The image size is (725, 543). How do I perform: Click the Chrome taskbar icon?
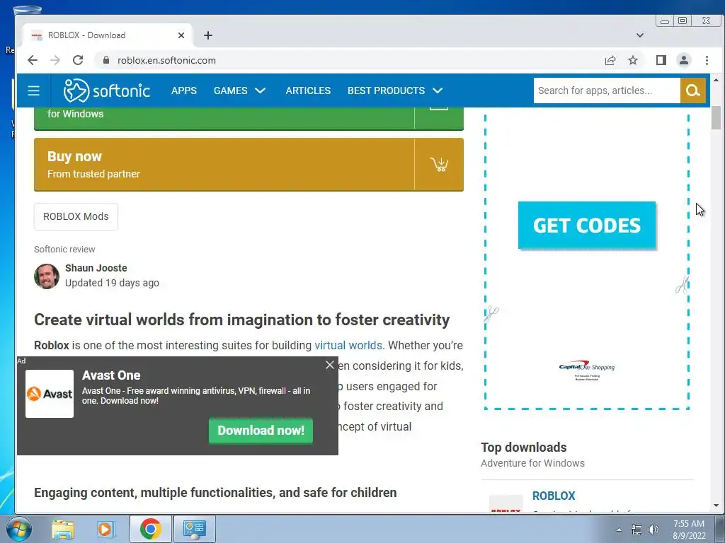tap(150, 529)
